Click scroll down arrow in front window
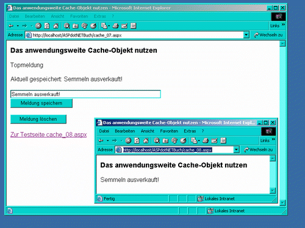This screenshot has width=305, height=228. click(273, 190)
